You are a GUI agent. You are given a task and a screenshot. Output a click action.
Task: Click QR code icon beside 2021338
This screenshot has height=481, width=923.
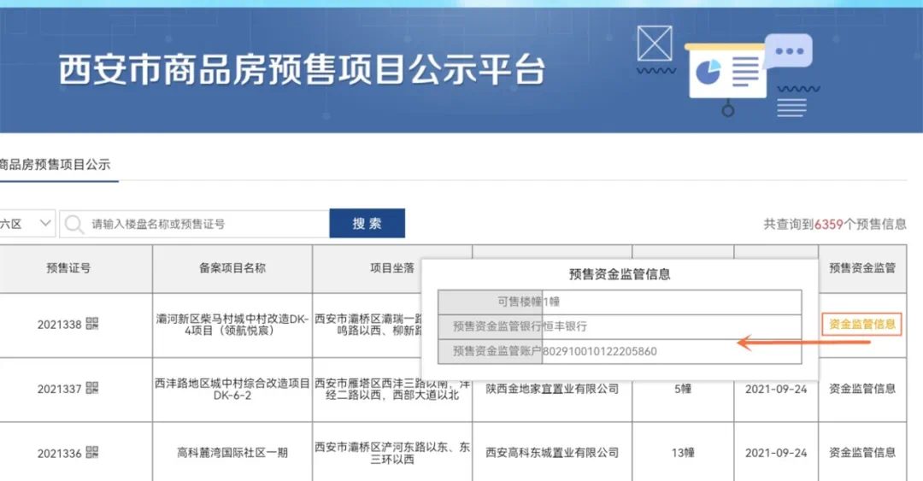click(91, 323)
